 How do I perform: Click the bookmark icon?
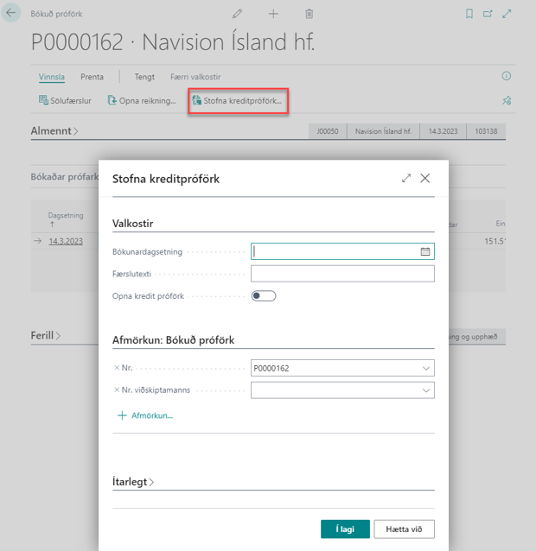pos(469,15)
